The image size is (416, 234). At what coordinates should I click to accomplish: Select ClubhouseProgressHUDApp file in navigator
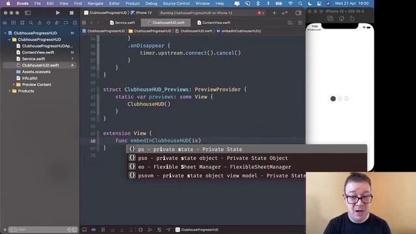click(x=44, y=46)
